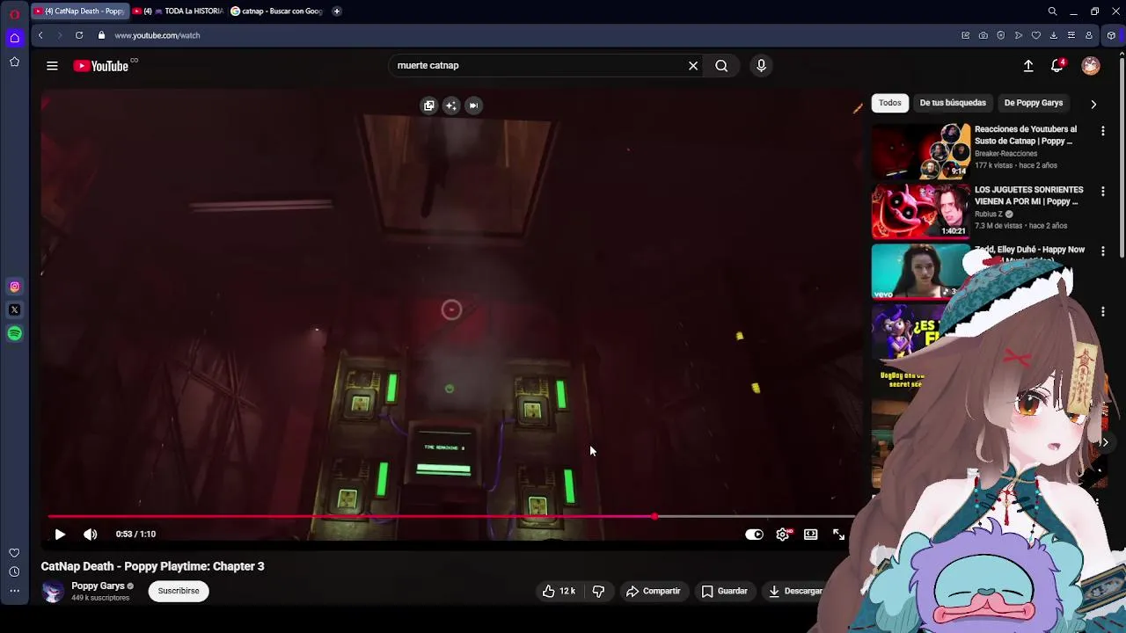Open LOS JUGUETES SONRIENTES video thumbnail

tap(920, 211)
